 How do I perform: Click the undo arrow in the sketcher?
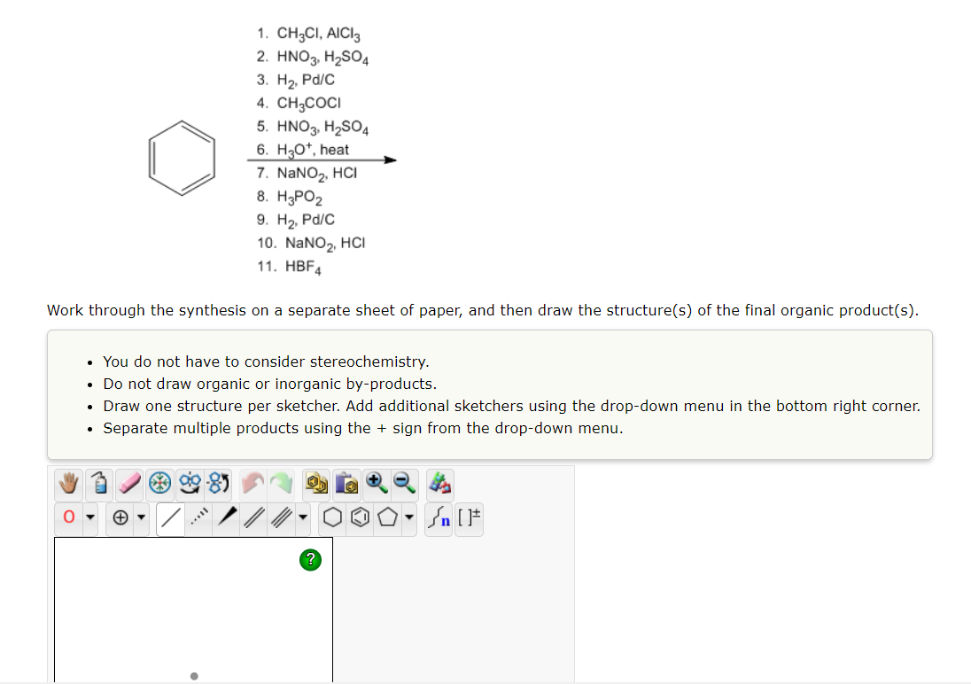tap(253, 484)
